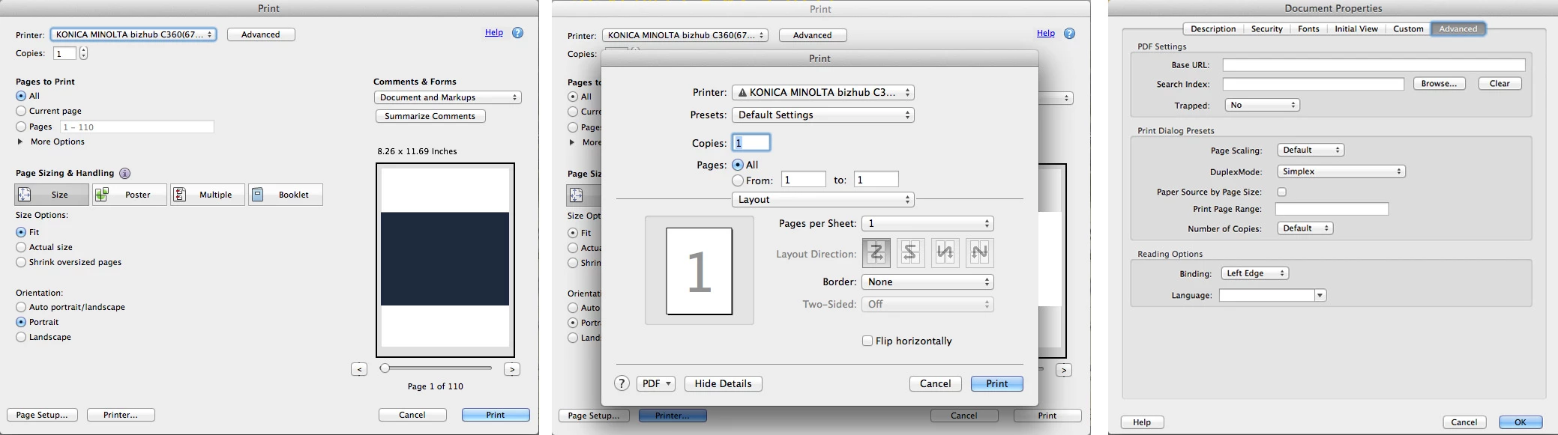The width and height of the screenshot is (1558, 435).
Task: Click Hide Details button
Action: point(724,383)
